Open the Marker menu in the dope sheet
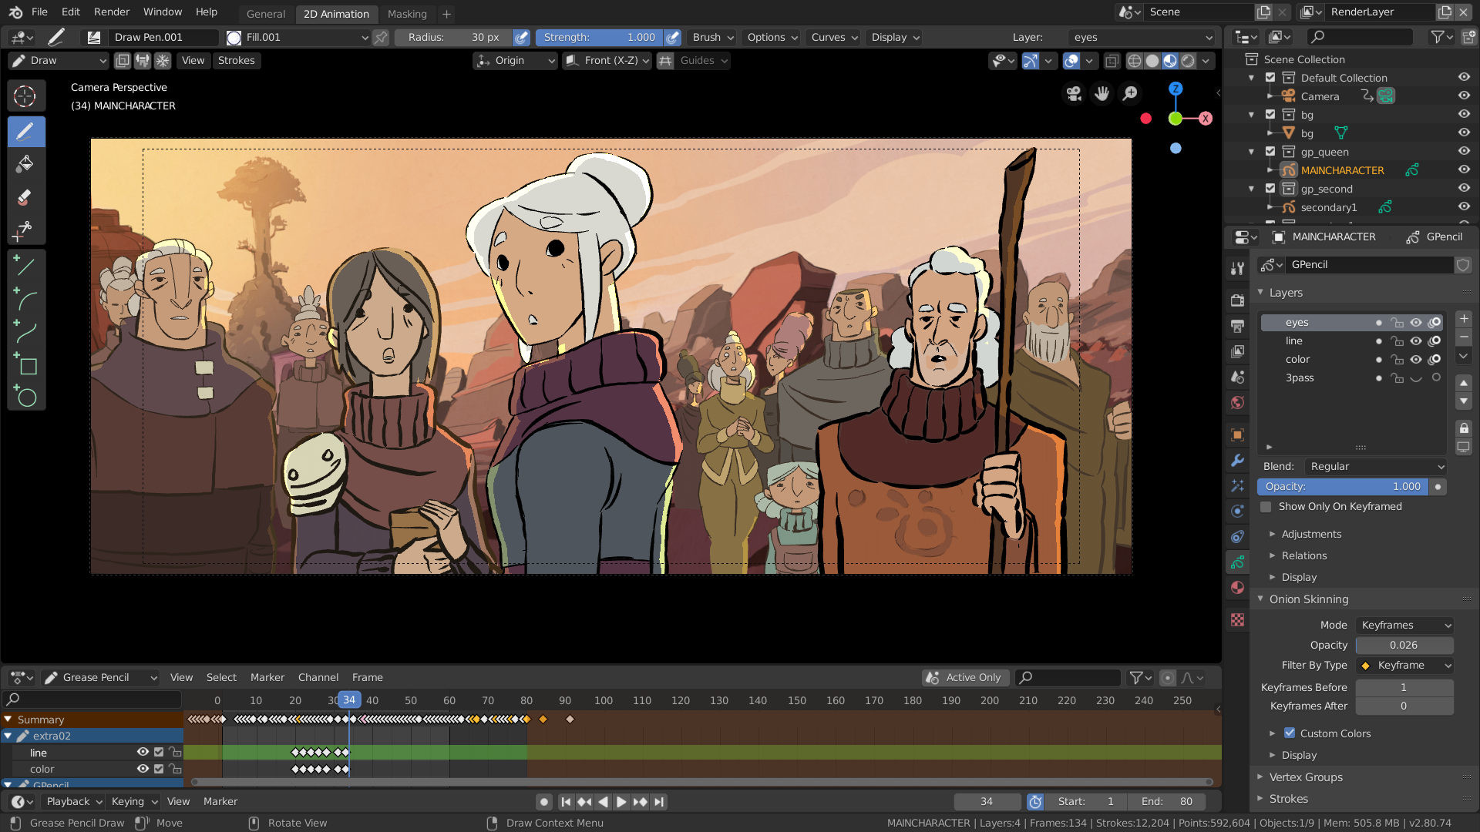 pos(267,677)
